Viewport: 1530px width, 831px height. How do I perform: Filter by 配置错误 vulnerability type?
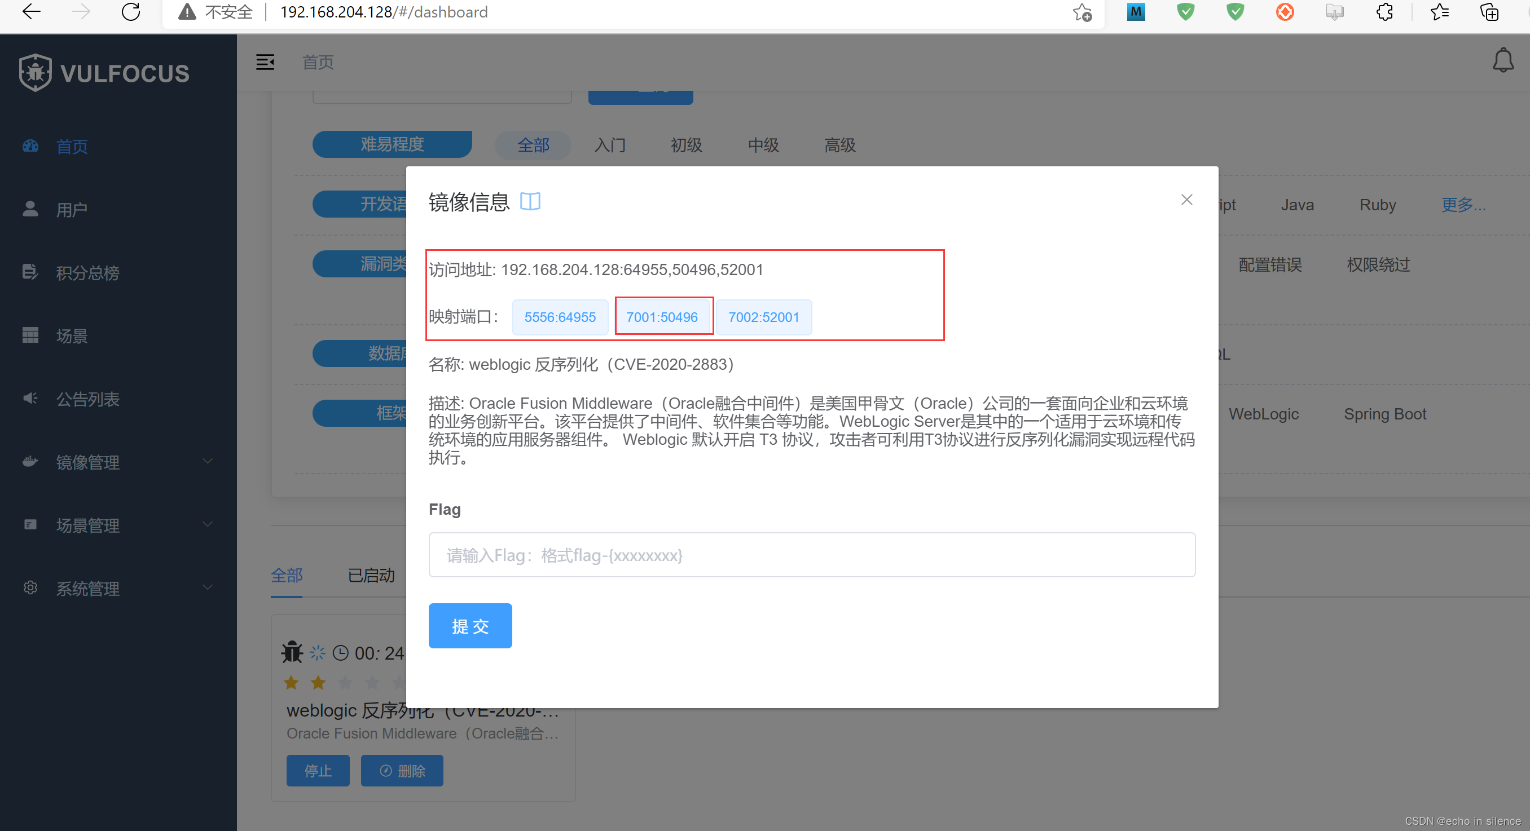tap(1270, 264)
